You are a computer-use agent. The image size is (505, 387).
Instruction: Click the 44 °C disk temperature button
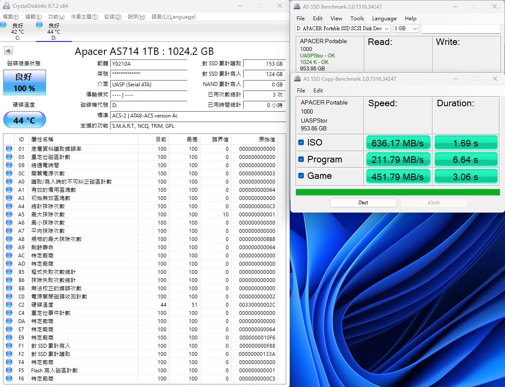click(x=25, y=120)
